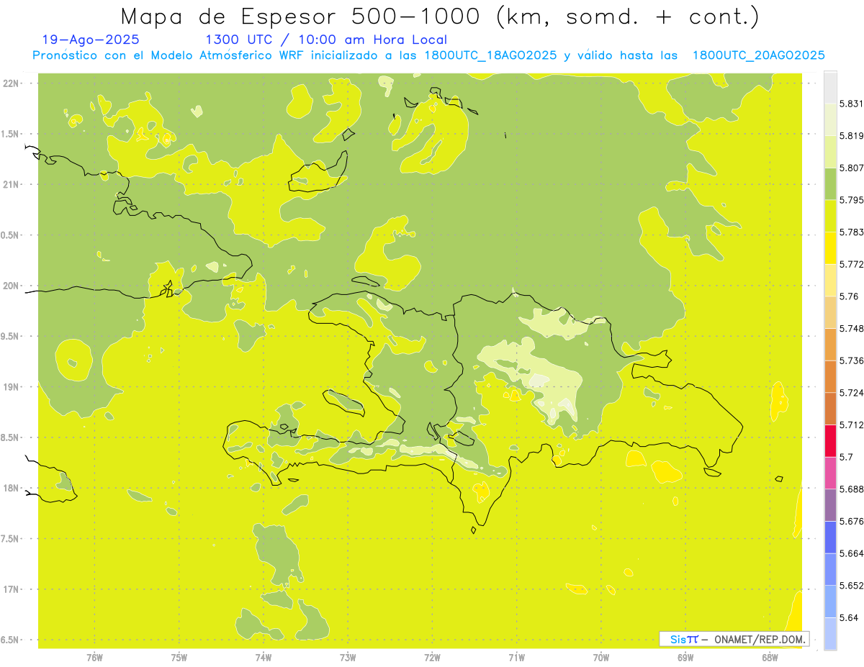This screenshot has width=864, height=667.
Task: Click the colorbar value '5.712'
Action: [851, 425]
